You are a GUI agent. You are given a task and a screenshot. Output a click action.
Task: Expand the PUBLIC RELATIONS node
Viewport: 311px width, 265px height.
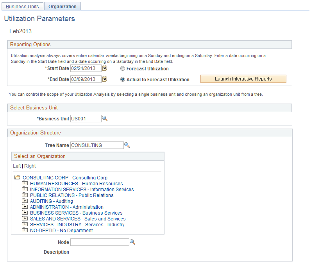25,195
